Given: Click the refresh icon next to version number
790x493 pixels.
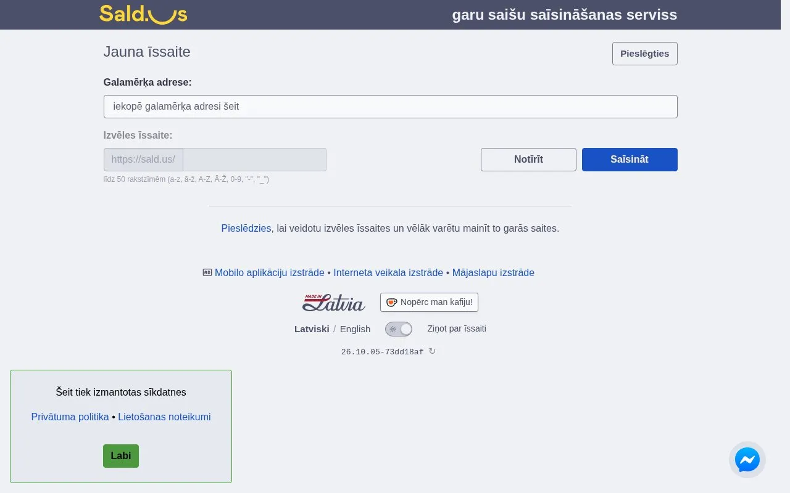Looking at the screenshot, I should (432, 351).
